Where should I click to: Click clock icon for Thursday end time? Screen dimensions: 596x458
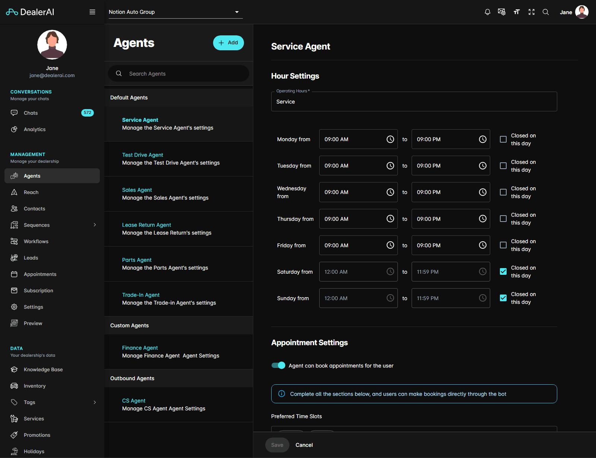tap(483, 219)
